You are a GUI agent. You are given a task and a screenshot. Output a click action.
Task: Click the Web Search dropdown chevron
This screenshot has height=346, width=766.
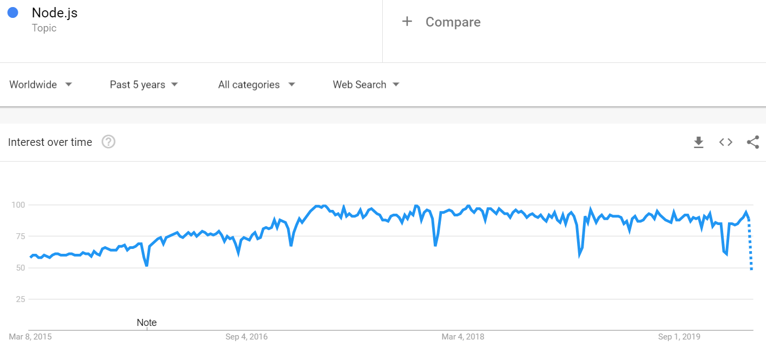(x=396, y=85)
